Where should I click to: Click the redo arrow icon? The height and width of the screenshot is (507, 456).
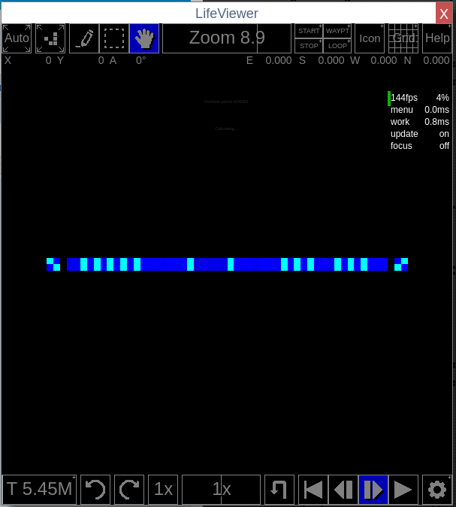[129, 490]
